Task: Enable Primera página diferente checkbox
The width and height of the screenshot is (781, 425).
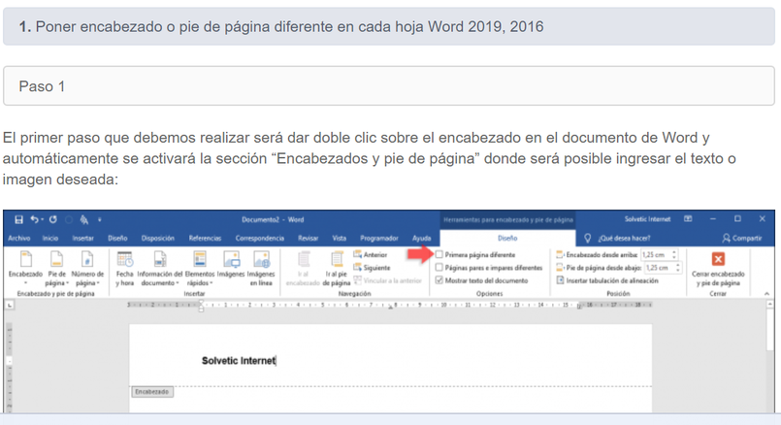Action: click(439, 253)
